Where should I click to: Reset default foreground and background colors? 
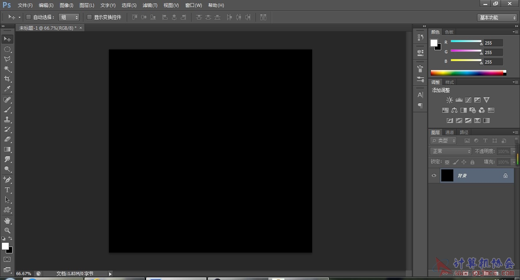point(3,239)
